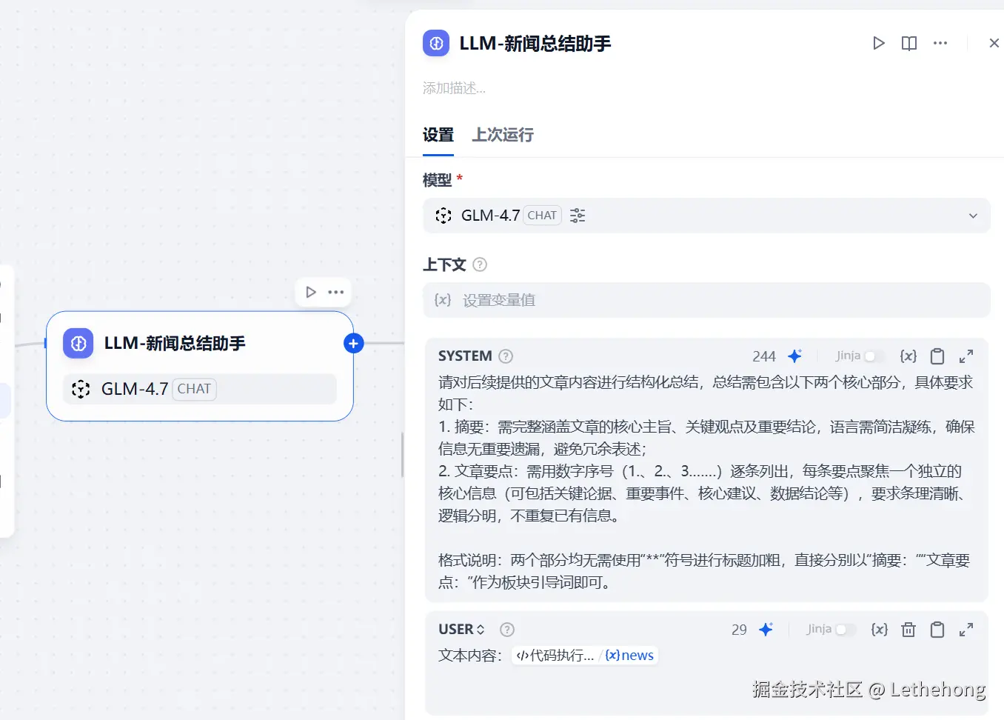
Task: Open the help docs book icon
Action: [909, 43]
